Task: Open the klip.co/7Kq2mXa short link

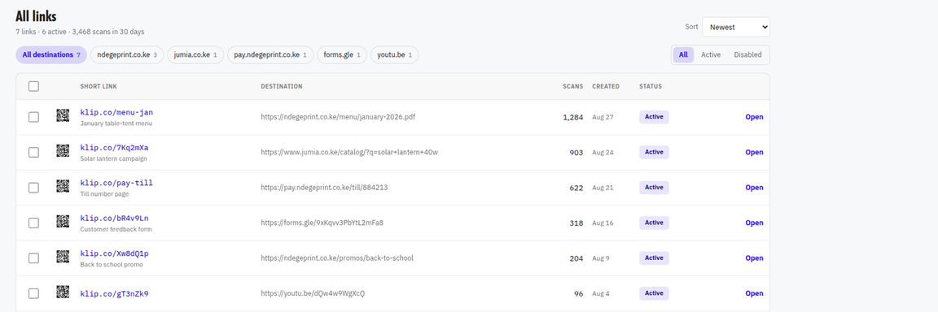Action: tap(114, 147)
